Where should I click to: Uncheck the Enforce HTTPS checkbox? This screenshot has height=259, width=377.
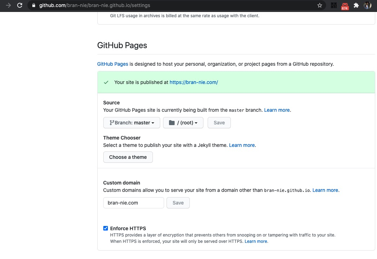click(x=105, y=228)
